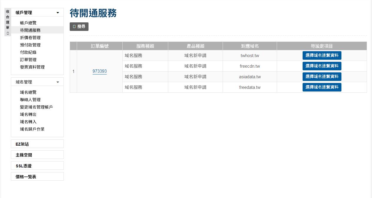
Task: Expand the 主機空間 section
Action: [37, 155]
